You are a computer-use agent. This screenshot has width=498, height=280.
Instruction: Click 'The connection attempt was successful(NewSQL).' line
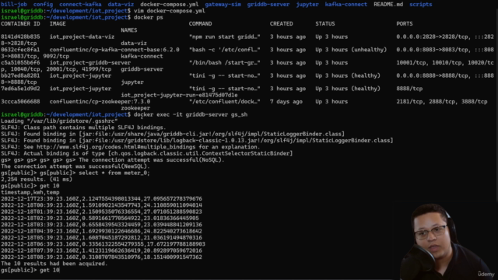(x=75, y=166)
